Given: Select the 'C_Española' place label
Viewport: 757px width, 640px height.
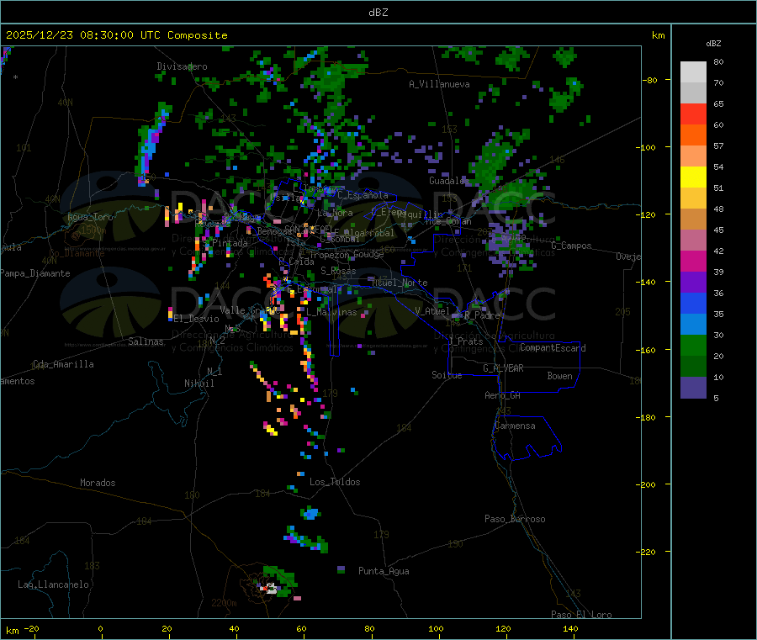Looking at the screenshot, I should (x=363, y=195).
